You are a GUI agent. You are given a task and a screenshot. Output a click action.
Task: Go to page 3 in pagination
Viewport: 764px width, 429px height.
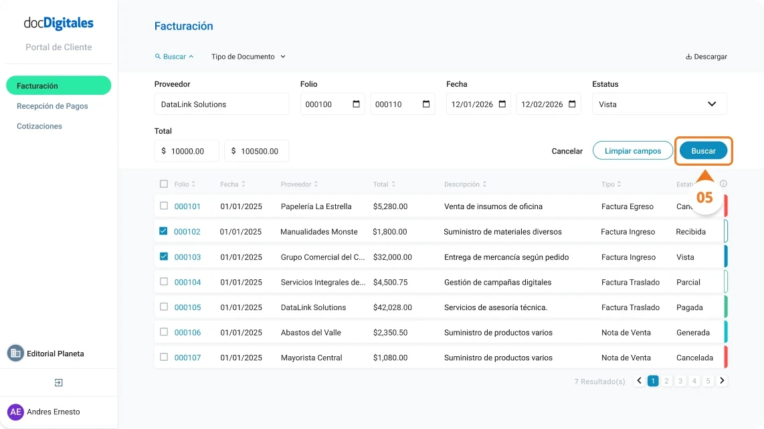pyautogui.click(x=680, y=380)
